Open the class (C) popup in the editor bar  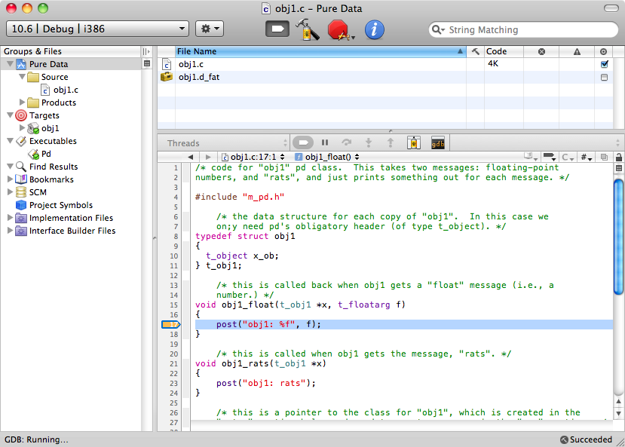coord(567,157)
